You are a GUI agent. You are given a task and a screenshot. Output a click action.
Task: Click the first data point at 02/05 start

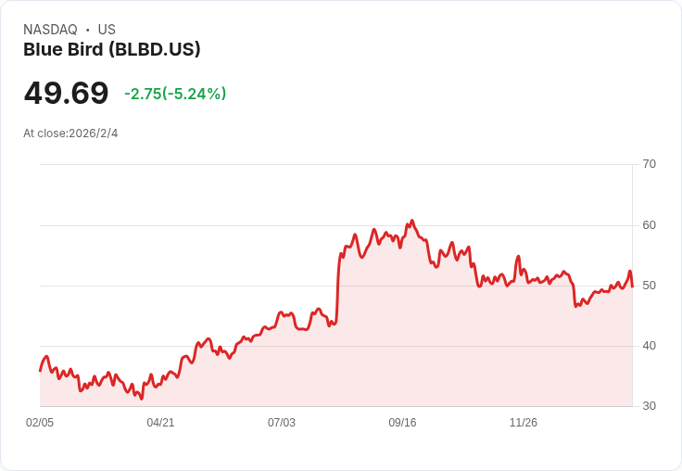tap(40, 371)
